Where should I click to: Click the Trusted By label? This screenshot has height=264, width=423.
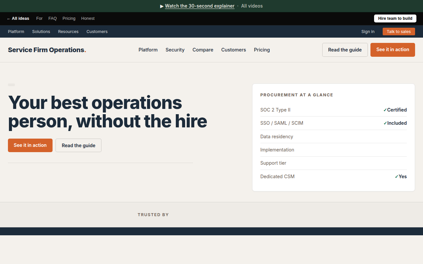click(x=153, y=215)
